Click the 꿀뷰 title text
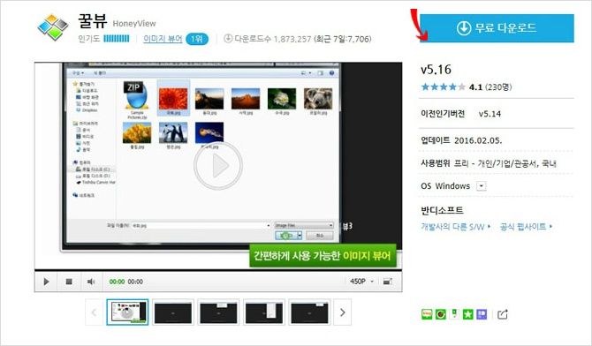Screen dimensions: 592x346 (93, 21)
